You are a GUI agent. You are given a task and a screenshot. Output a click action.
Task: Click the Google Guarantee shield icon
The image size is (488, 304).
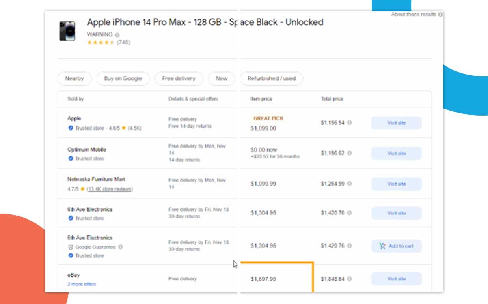[70, 247]
